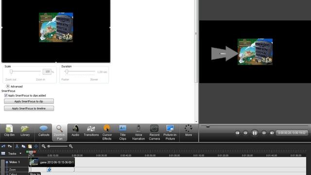Select the Zoom-n-Pan tab
Image resolution: width=311 pixels, height=175 pixels.
tap(59, 133)
